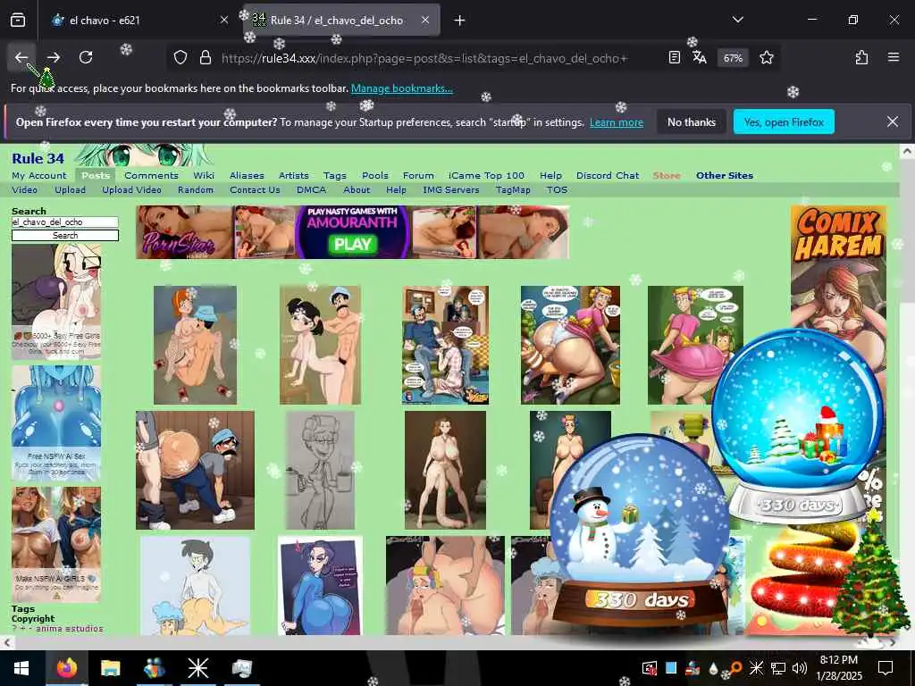Open the notification center icon

pos(886,668)
